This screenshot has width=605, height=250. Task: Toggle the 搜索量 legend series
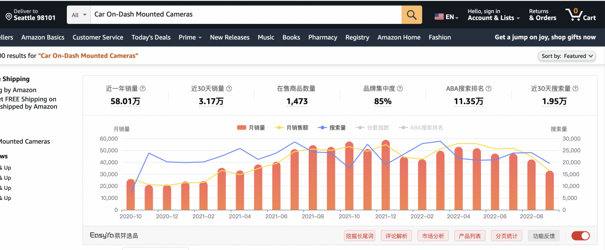pos(331,128)
